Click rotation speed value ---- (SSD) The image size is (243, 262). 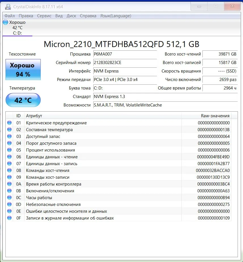220,71
